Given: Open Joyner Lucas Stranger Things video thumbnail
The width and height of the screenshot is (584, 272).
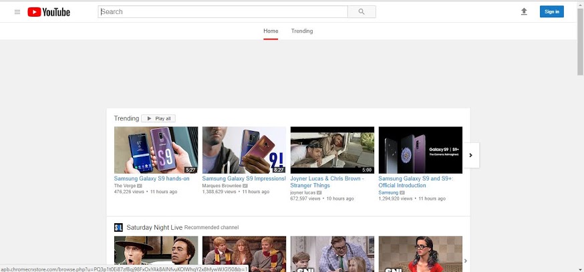Looking at the screenshot, I should point(332,150).
